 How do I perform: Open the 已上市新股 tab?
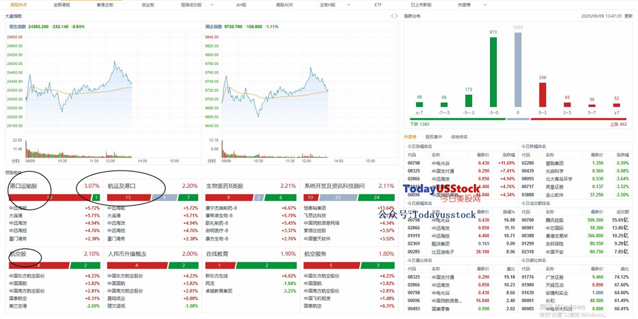coord(421,5)
